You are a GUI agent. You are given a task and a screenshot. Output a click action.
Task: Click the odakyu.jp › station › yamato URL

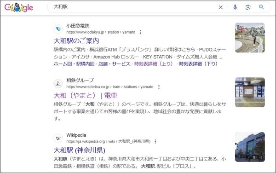101,32
